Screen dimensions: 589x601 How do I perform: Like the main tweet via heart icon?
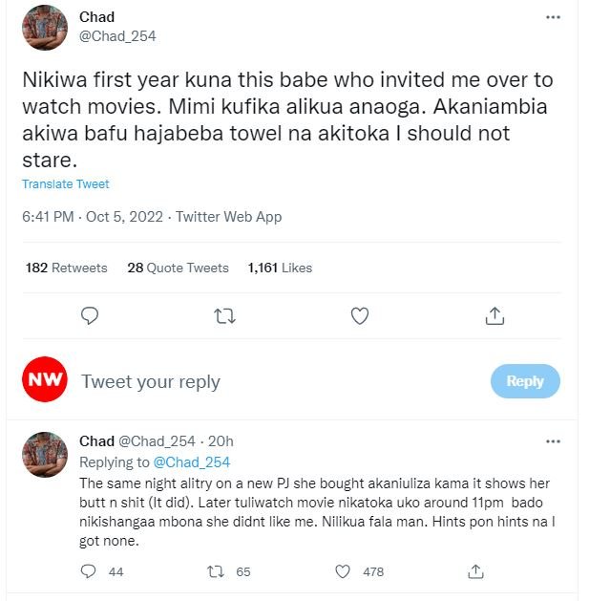point(360,315)
